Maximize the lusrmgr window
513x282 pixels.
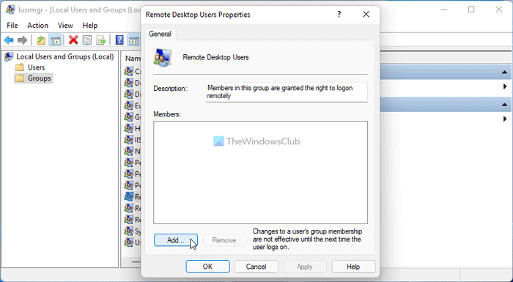coord(471,10)
